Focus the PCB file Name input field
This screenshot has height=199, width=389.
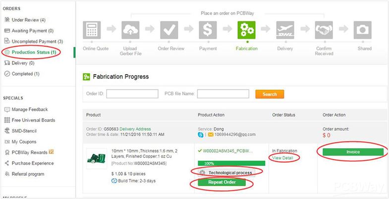point(223,94)
